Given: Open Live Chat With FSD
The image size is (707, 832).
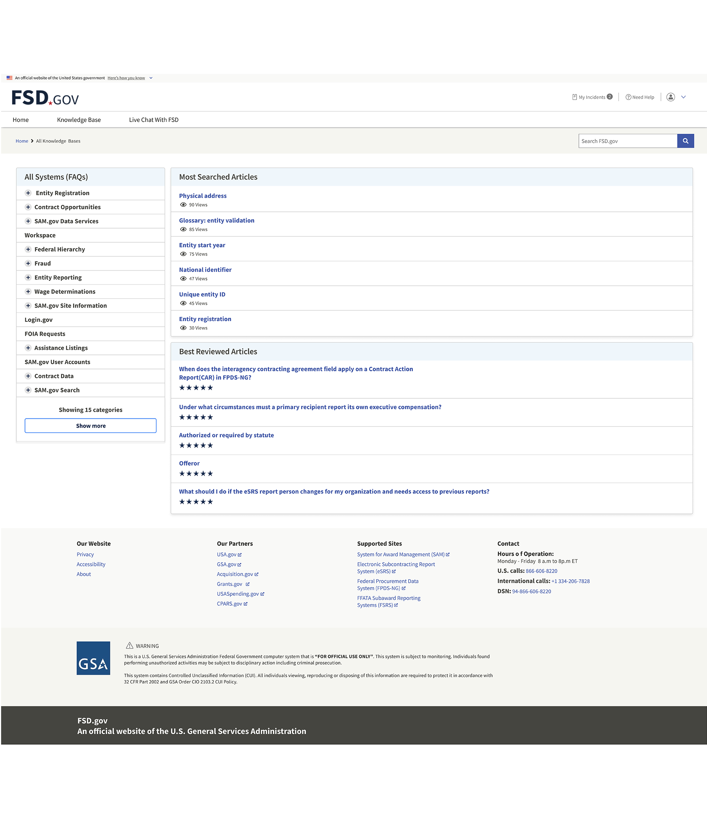Looking at the screenshot, I should [154, 120].
